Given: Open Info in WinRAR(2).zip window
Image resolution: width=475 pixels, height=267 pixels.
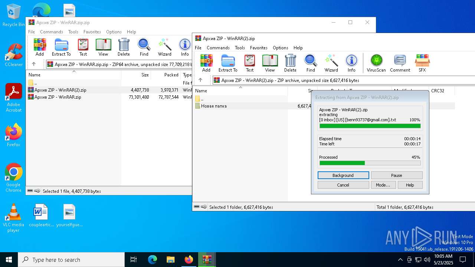Looking at the screenshot, I should (351, 63).
